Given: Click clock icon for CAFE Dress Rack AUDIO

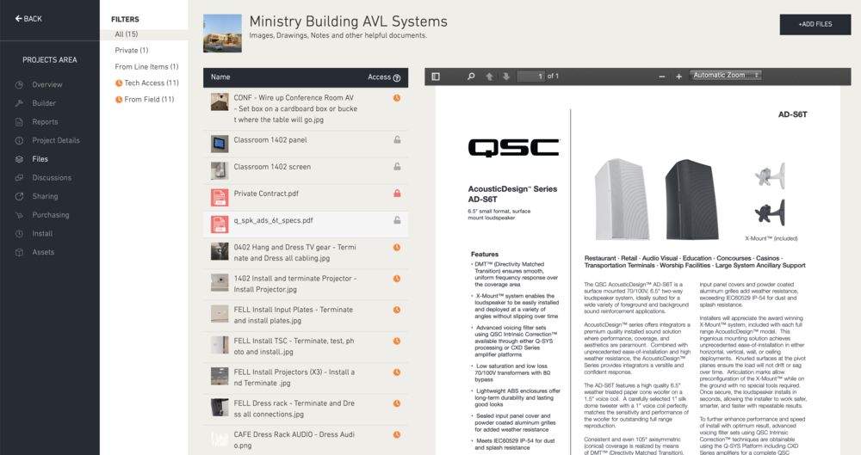Looking at the screenshot, I should tap(396, 435).
